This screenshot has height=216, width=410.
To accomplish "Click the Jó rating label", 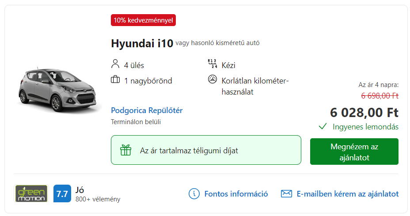I will [x=80, y=190].
